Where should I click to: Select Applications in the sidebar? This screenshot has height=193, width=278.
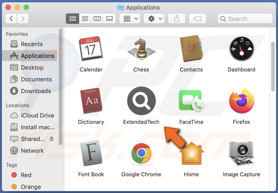pos(29,56)
